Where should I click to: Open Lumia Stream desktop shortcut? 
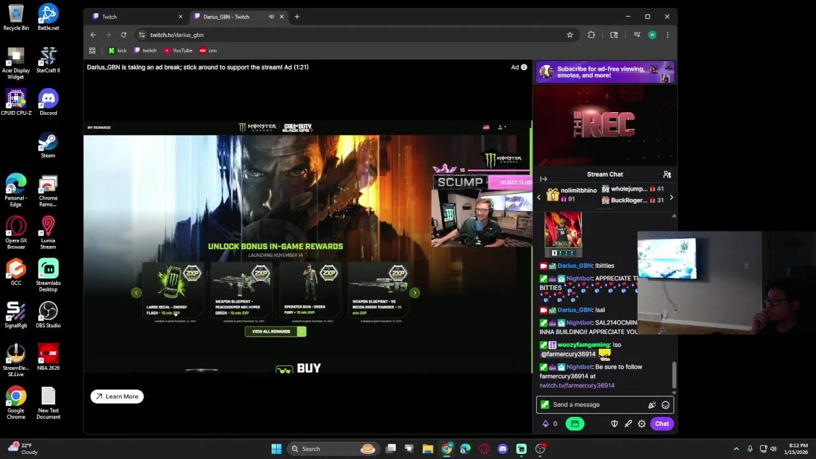(x=48, y=233)
